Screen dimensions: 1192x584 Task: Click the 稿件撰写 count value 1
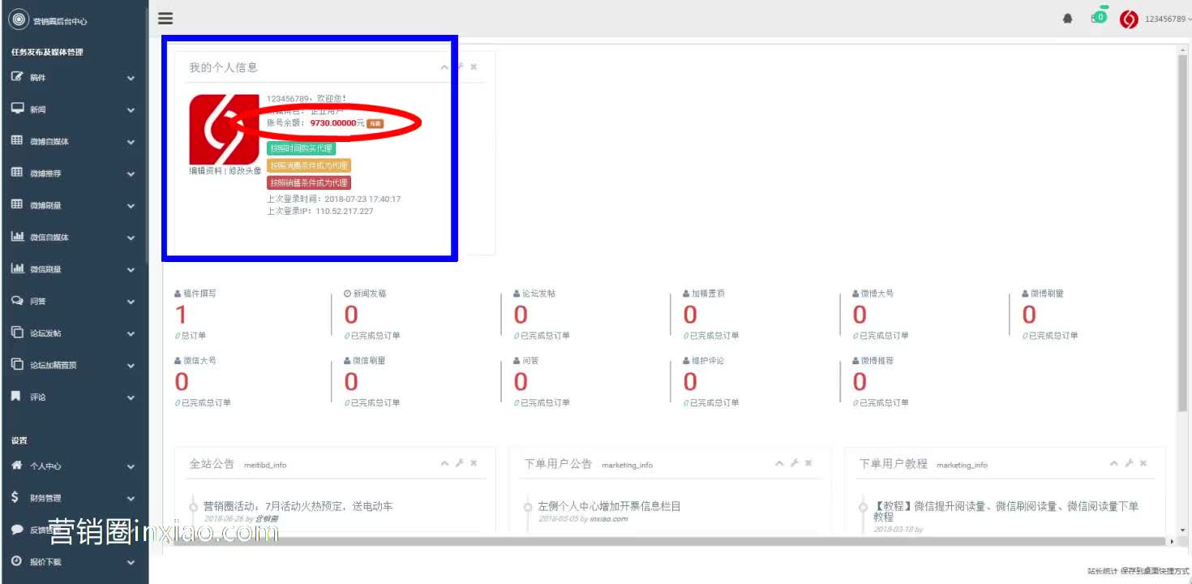tap(181, 315)
